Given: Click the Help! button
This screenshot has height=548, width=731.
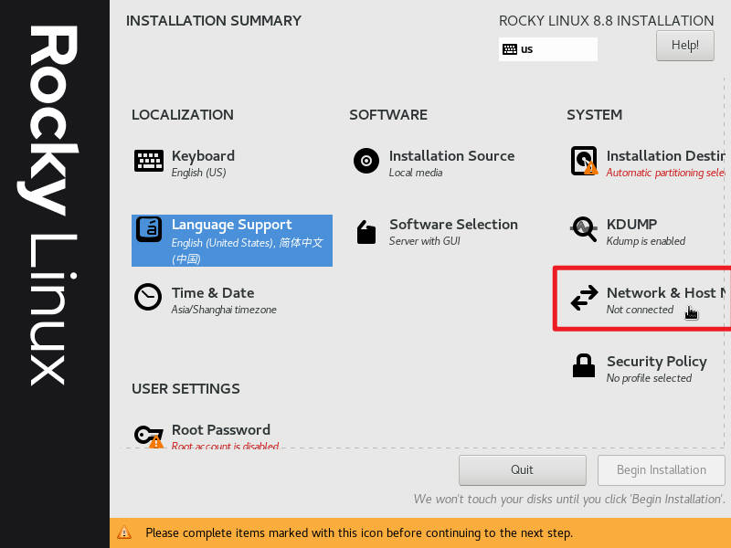Looking at the screenshot, I should 684,45.
